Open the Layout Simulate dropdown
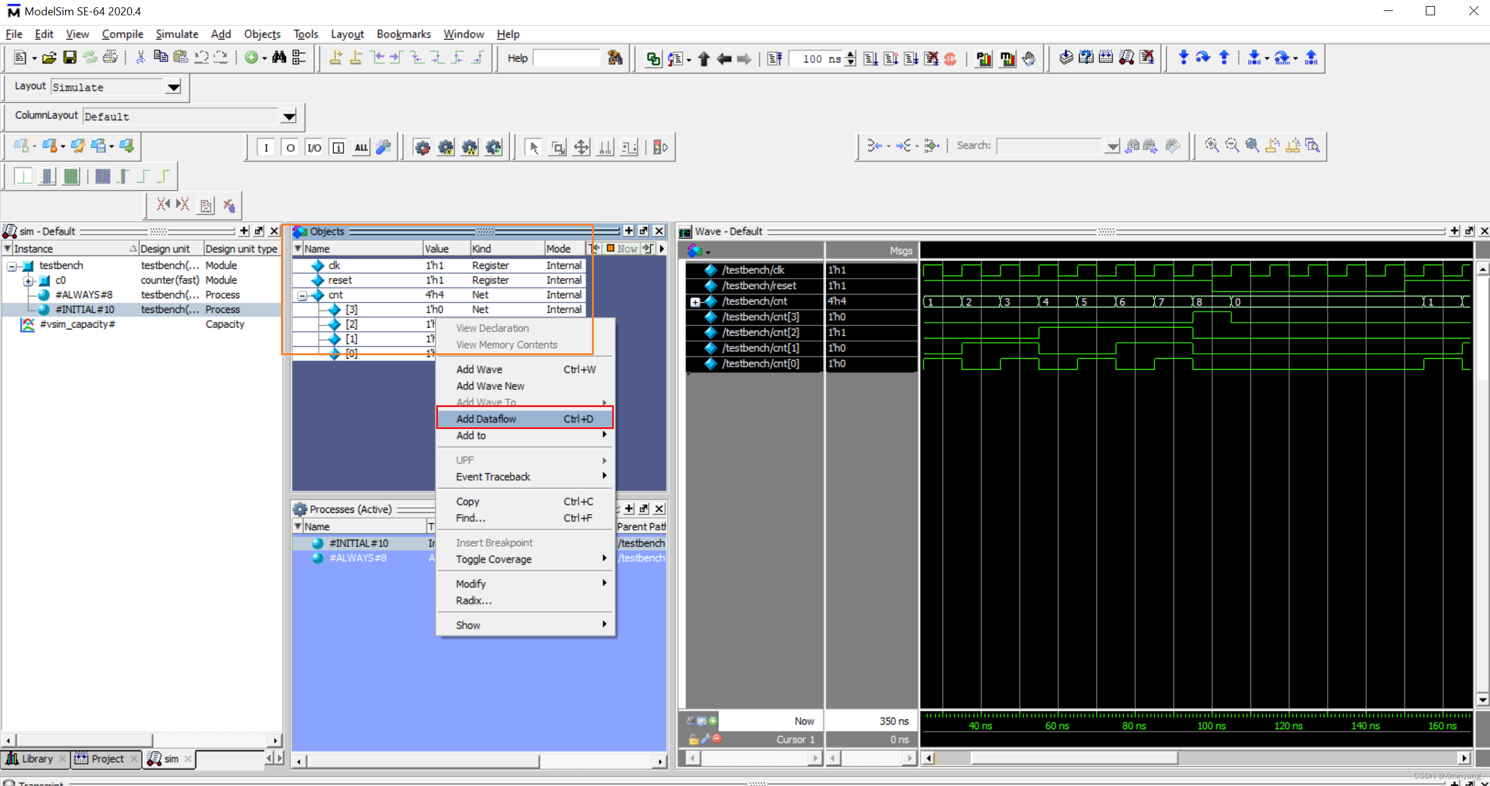The image size is (1490, 786). 173,87
